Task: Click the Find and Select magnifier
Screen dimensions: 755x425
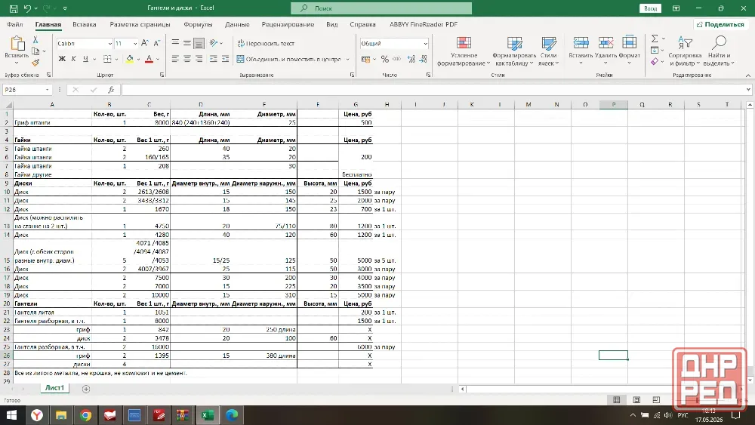Action: click(719, 43)
